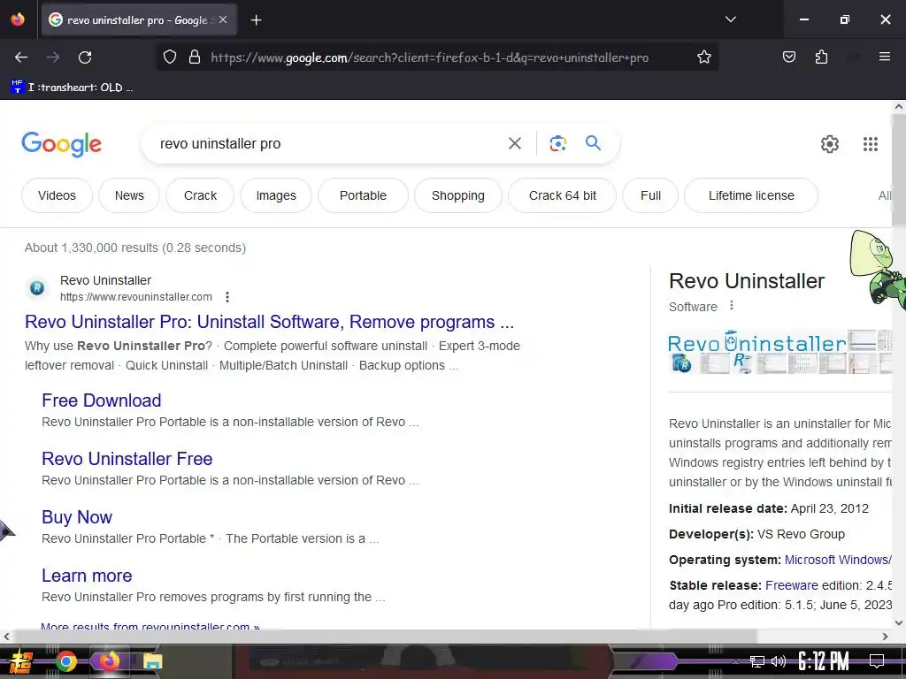Follow the Freeware edition link
Screen dimensions: 906x679
pyautogui.click(x=792, y=585)
